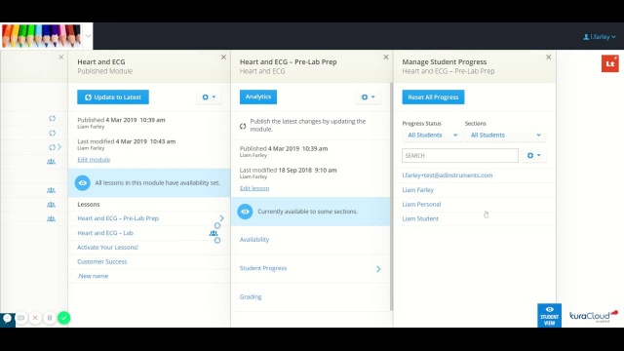624x351 pixels.
Task: Click the first sync icon in left sidebar
Action: click(x=52, y=118)
